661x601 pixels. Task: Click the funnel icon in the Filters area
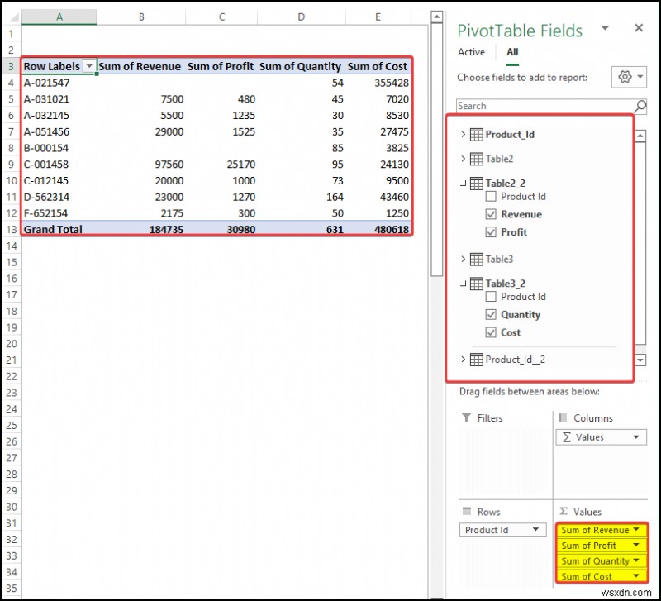point(468,417)
